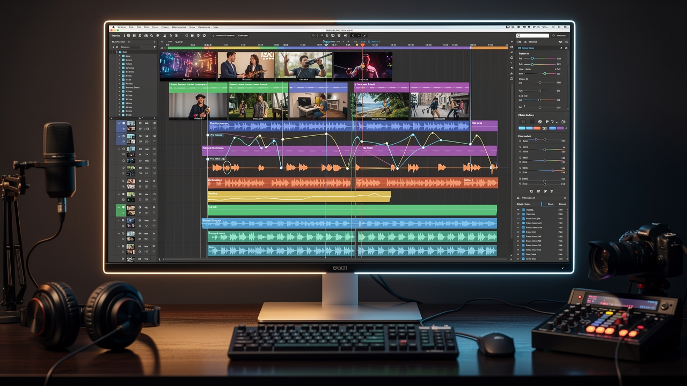The image size is (687, 386).
Task: Select the neon city street video clip
Action: click(x=188, y=66)
